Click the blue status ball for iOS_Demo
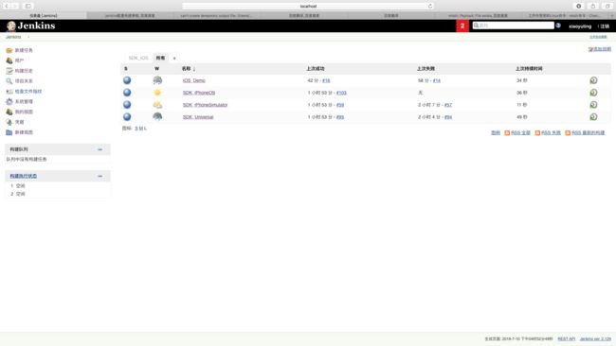The height and width of the screenshot is (346, 616). click(x=127, y=80)
